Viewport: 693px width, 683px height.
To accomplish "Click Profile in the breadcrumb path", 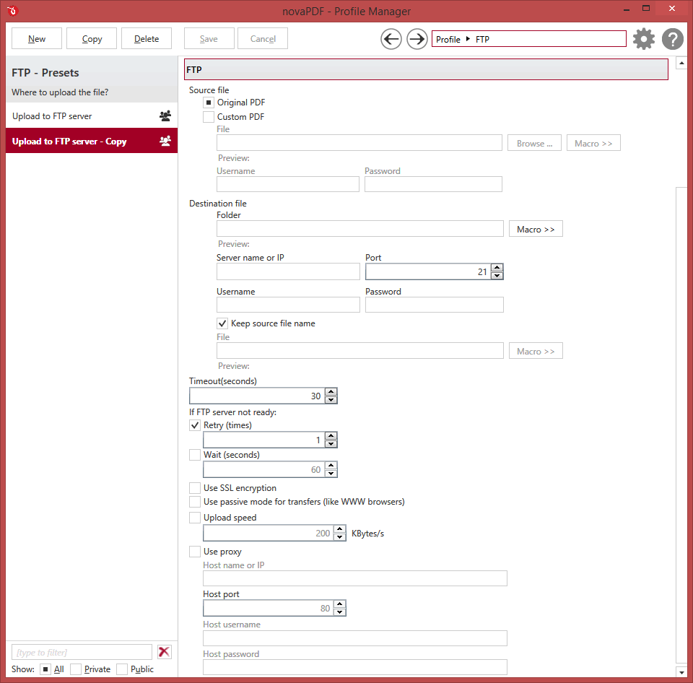I will [x=448, y=39].
